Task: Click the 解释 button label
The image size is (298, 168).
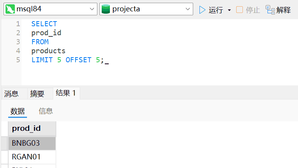Action: click(284, 10)
